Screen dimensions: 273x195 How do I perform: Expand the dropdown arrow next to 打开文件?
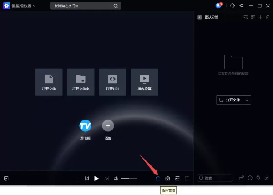(x=247, y=100)
